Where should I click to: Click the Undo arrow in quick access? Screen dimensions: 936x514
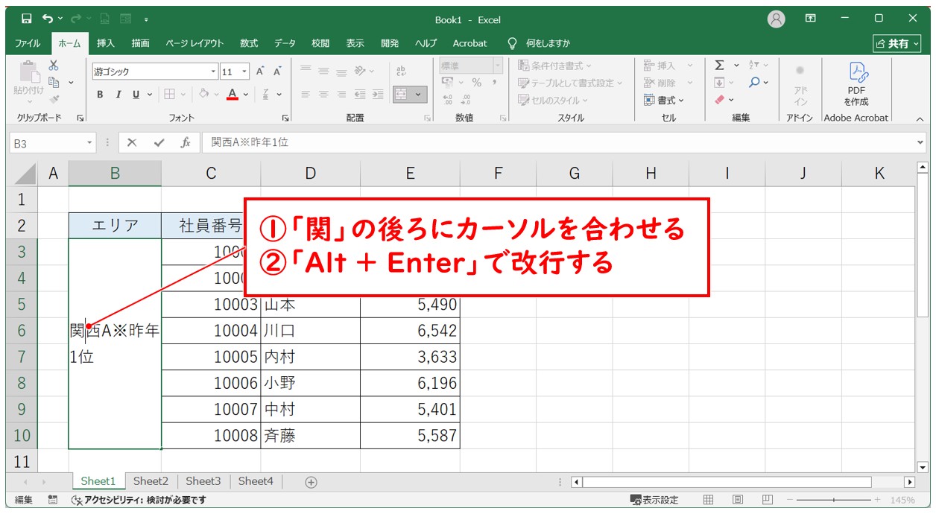48,19
